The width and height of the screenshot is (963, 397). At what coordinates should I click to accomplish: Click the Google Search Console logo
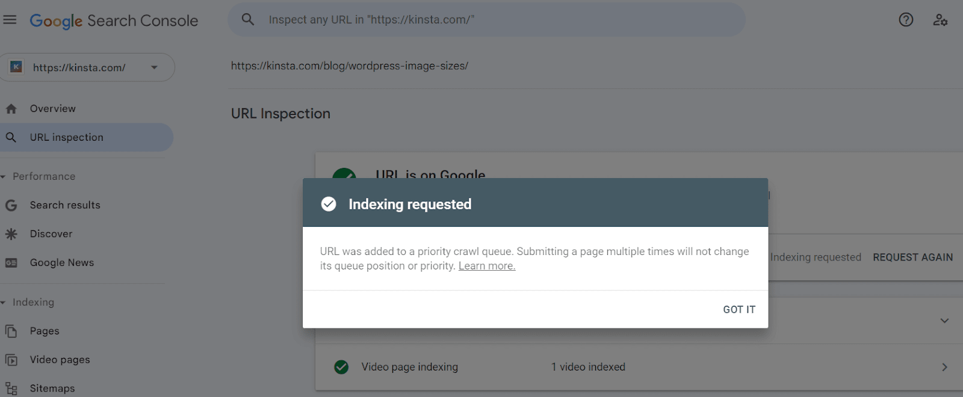pyautogui.click(x=114, y=20)
